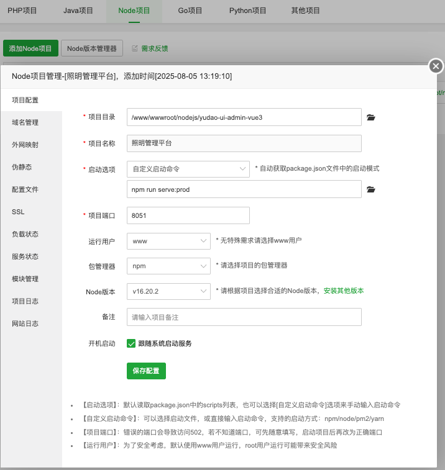Select 项目配置 in sidebar

click(x=31, y=100)
